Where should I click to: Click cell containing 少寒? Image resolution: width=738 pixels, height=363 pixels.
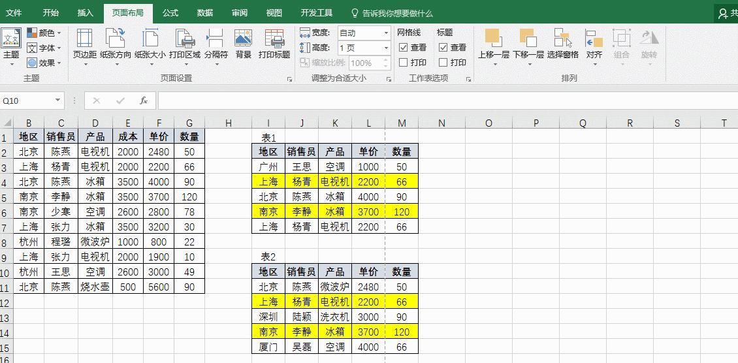point(61,212)
